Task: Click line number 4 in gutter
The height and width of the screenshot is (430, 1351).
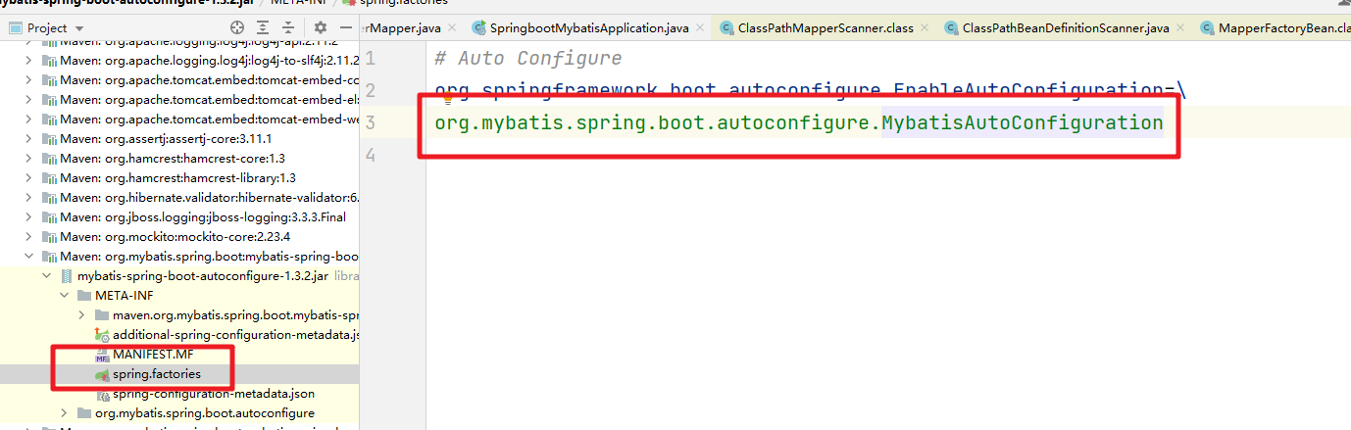Action: 370,156
